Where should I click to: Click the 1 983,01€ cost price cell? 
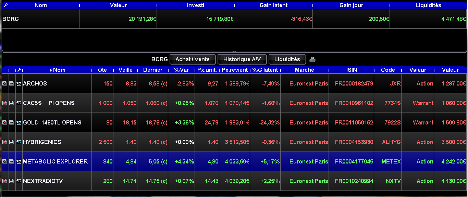(235, 122)
